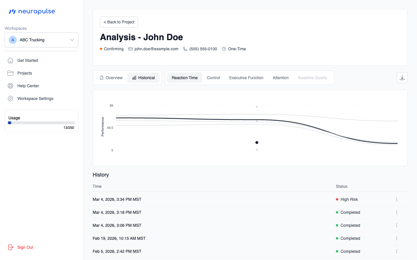The width and height of the screenshot is (417, 260).
Task: Click the clock icon beside One-Time
Action: pyautogui.click(x=224, y=49)
